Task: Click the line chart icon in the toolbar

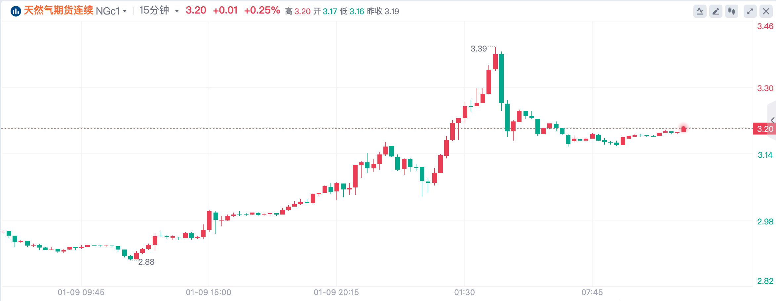Action: click(x=700, y=11)
